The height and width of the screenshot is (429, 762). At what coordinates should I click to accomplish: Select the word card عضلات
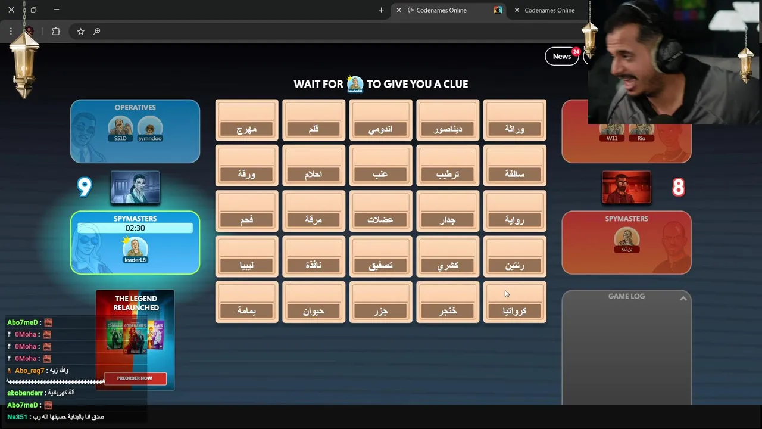[381, 211]
